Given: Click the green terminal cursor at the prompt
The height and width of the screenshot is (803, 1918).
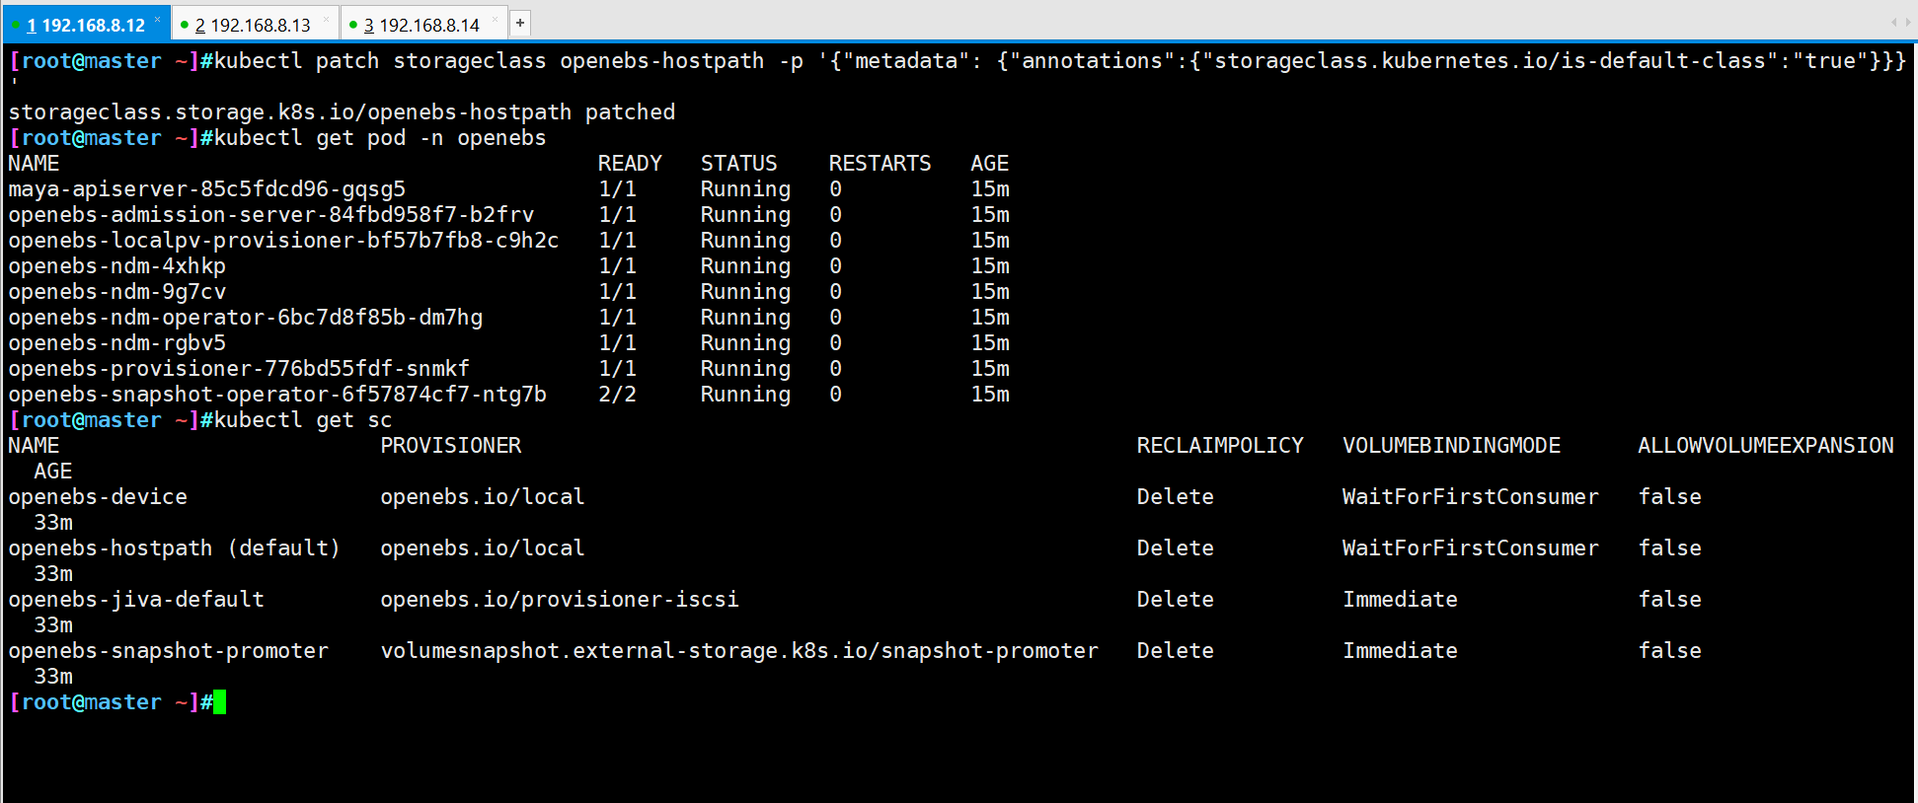Looking at the screenshot, I should click(x=219, y=702).
